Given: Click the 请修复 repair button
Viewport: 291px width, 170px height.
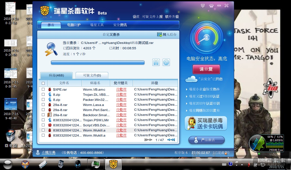Looking at the screenshot, I should pos(206,69).
